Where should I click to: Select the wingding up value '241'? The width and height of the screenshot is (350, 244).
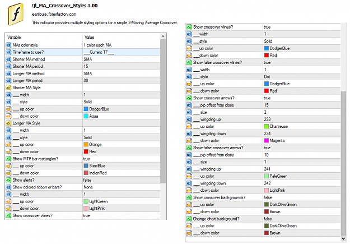[x=268, y=169]
